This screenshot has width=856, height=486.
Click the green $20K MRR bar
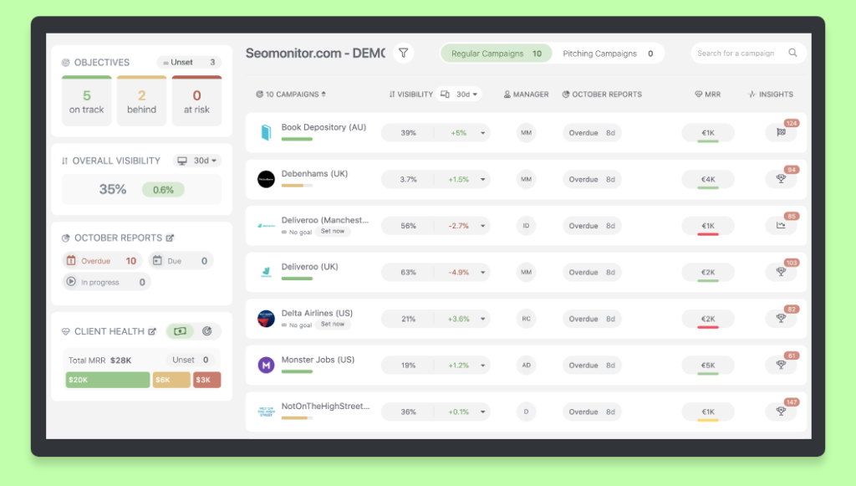(108, 380)
